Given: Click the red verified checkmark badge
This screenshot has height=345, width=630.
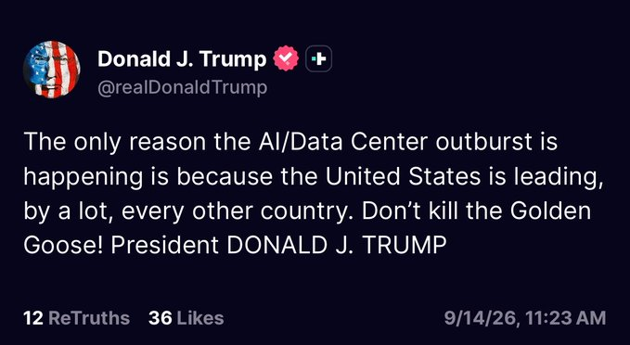Looking at the screenshot, I should pos(286,58).
